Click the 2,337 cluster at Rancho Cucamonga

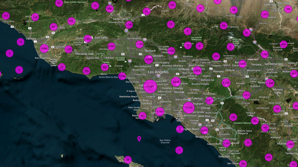(x=242, y=64)
